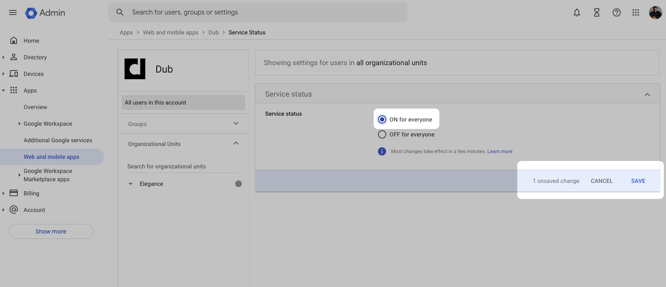The image size is (666, 287).
Task: Click the Billing card icon
Action: pyautogui.click(x=14, y=193)
